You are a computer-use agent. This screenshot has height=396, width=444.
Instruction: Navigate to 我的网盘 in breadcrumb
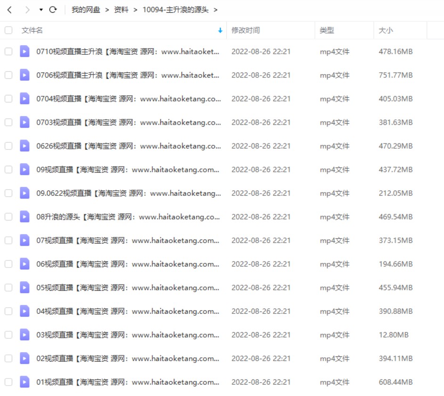point(86,10)
